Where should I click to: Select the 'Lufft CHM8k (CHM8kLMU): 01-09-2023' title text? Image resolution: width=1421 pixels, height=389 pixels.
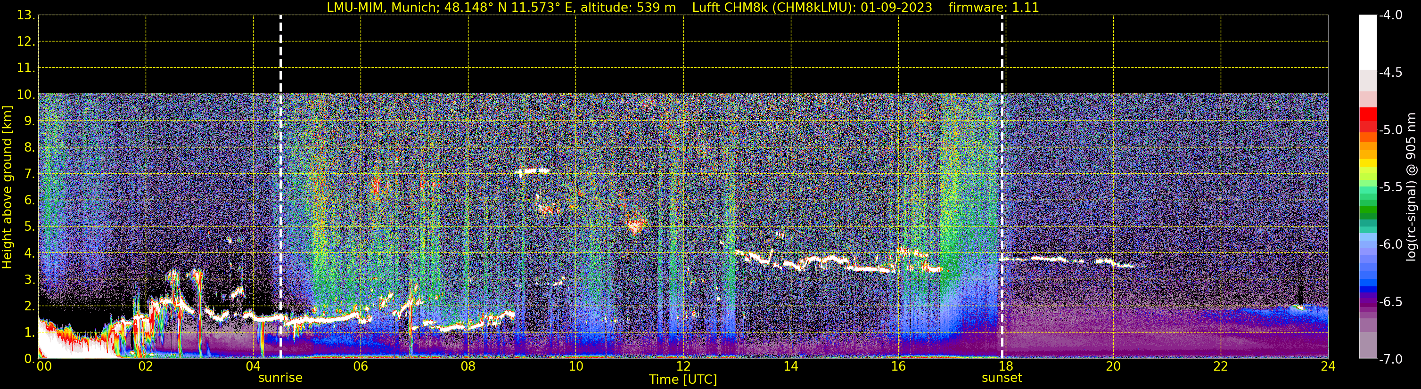812,8
